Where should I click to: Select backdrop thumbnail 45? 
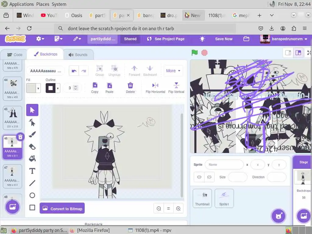pyautogui.click(x=12, y=118)
